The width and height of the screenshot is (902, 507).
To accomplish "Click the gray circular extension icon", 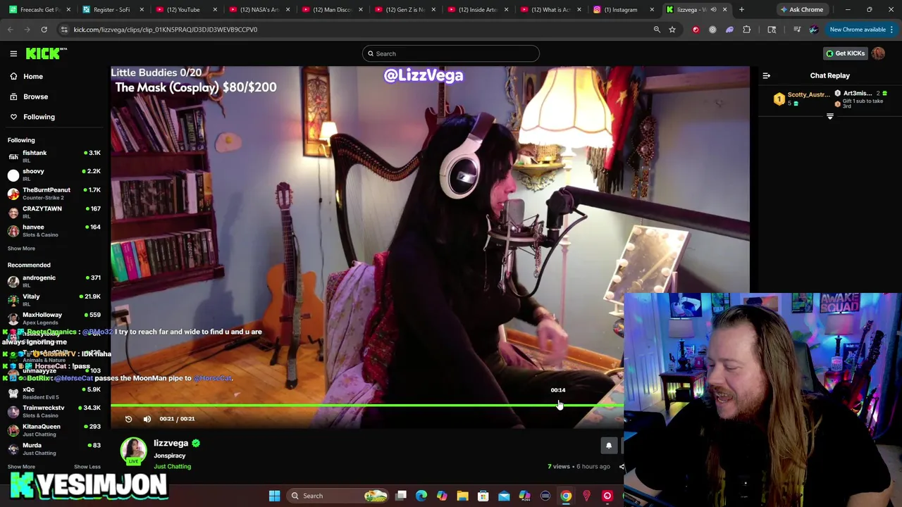I will click(712, 30).
